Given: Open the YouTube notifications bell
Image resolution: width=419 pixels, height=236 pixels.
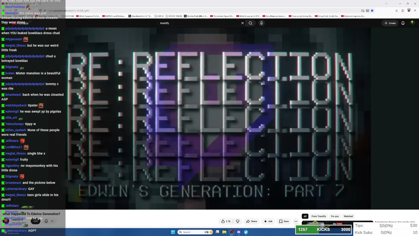Looking at the screenshot, I should click(x=403, y=23).
